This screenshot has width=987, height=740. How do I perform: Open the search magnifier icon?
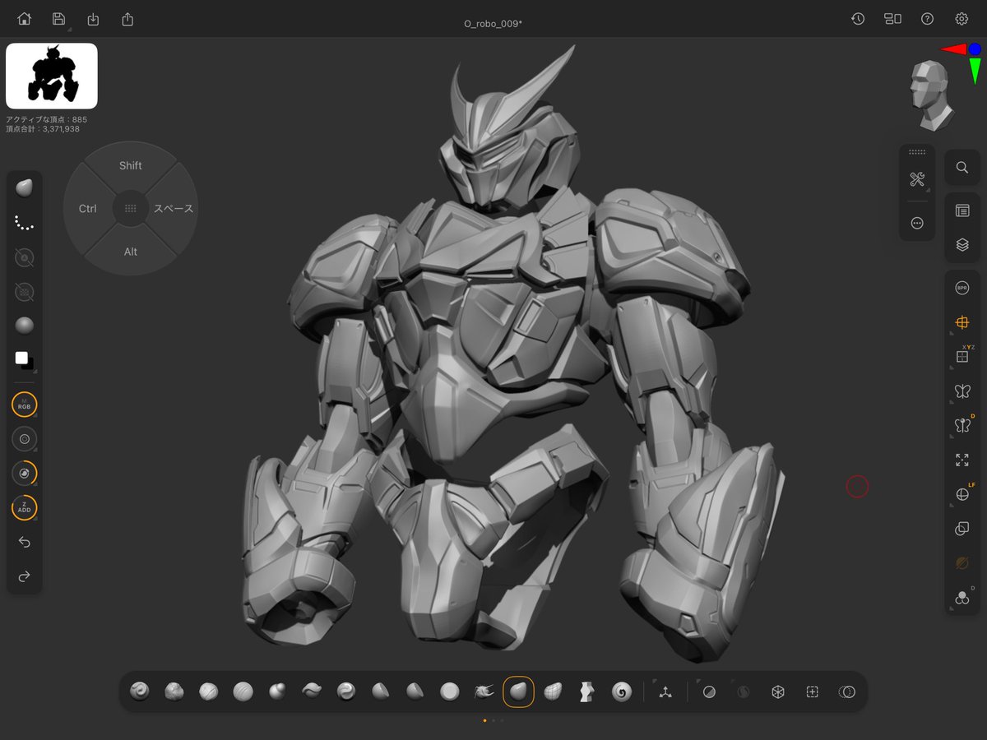click(962, 167)
